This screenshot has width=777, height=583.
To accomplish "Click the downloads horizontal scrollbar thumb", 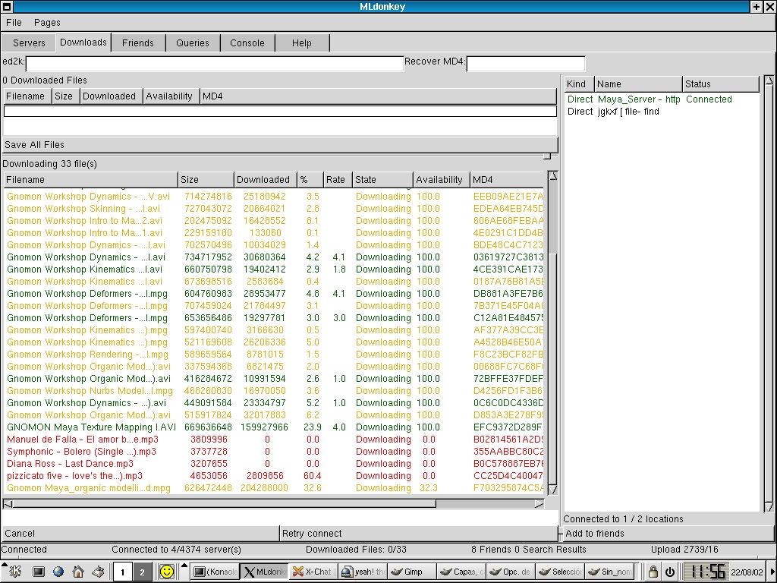I will 225,504.
